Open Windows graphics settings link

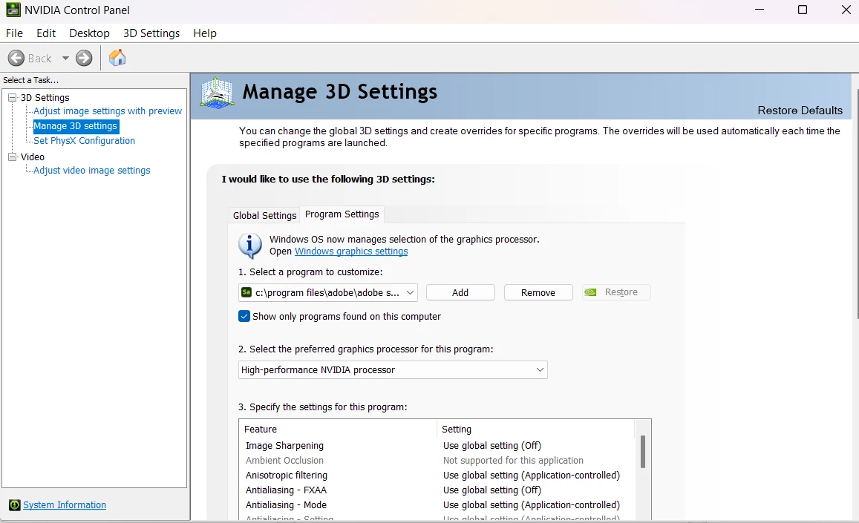coord(351,251)
